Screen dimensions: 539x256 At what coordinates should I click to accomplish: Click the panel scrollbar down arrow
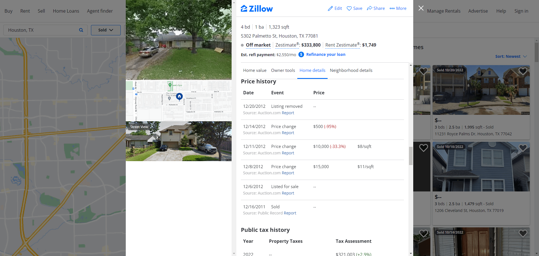pos(411,253)
